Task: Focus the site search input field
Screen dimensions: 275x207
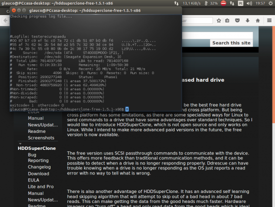Action: pos(217,36)
